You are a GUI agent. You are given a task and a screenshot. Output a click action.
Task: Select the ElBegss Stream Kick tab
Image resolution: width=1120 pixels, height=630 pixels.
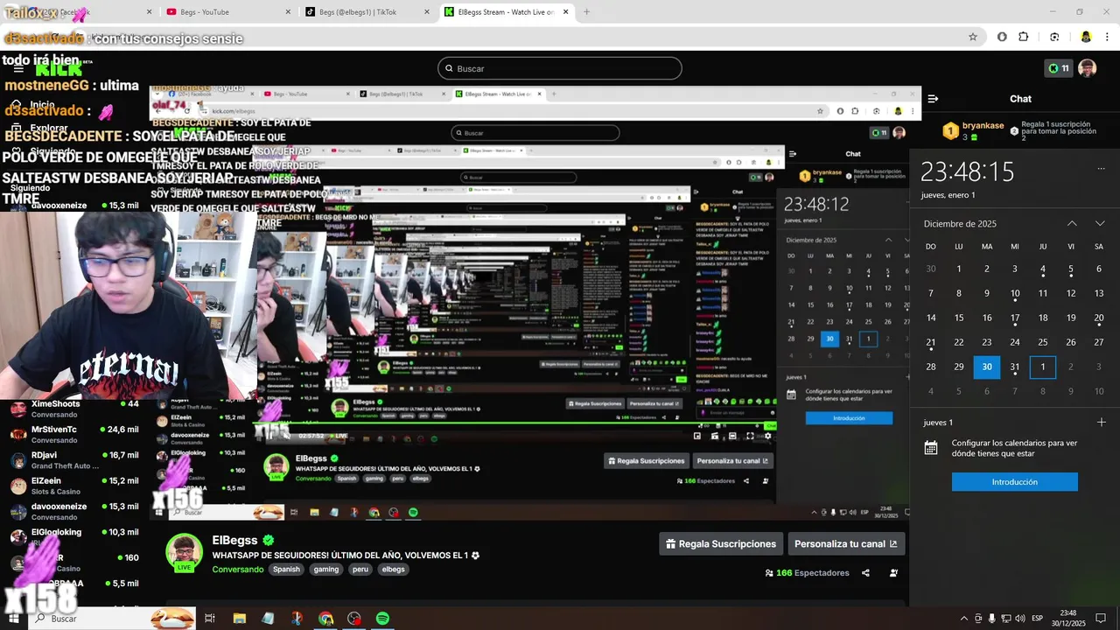coord(506,12)
